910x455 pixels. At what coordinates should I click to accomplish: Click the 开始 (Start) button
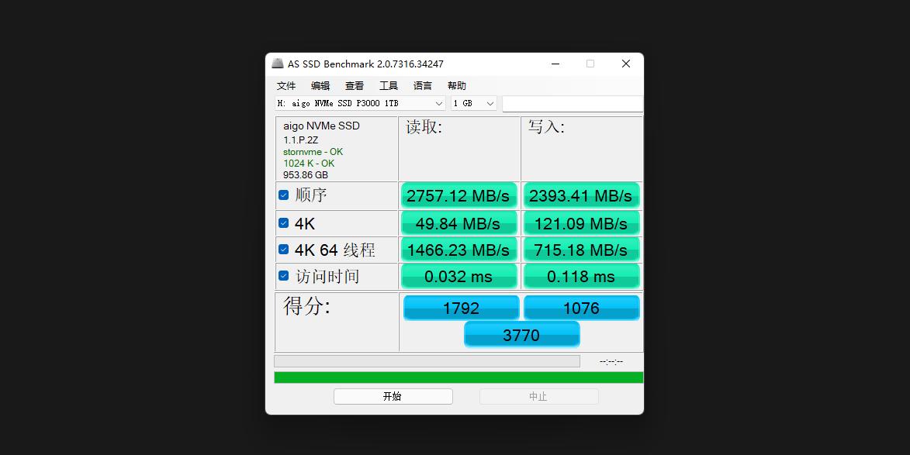pyautogui.click(x=393, y=396)
